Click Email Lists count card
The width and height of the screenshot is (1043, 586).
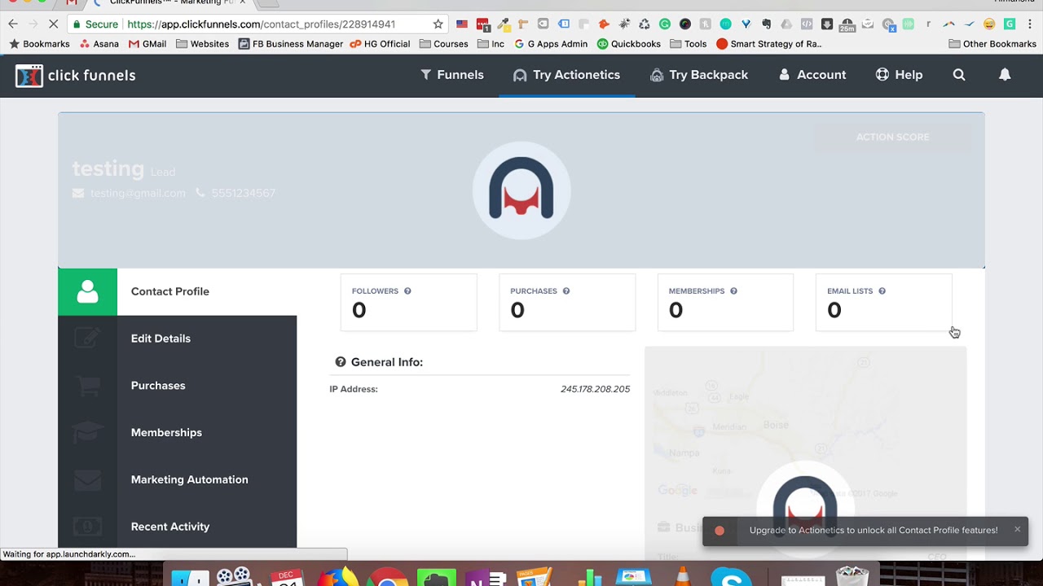(x=883, y=302)
